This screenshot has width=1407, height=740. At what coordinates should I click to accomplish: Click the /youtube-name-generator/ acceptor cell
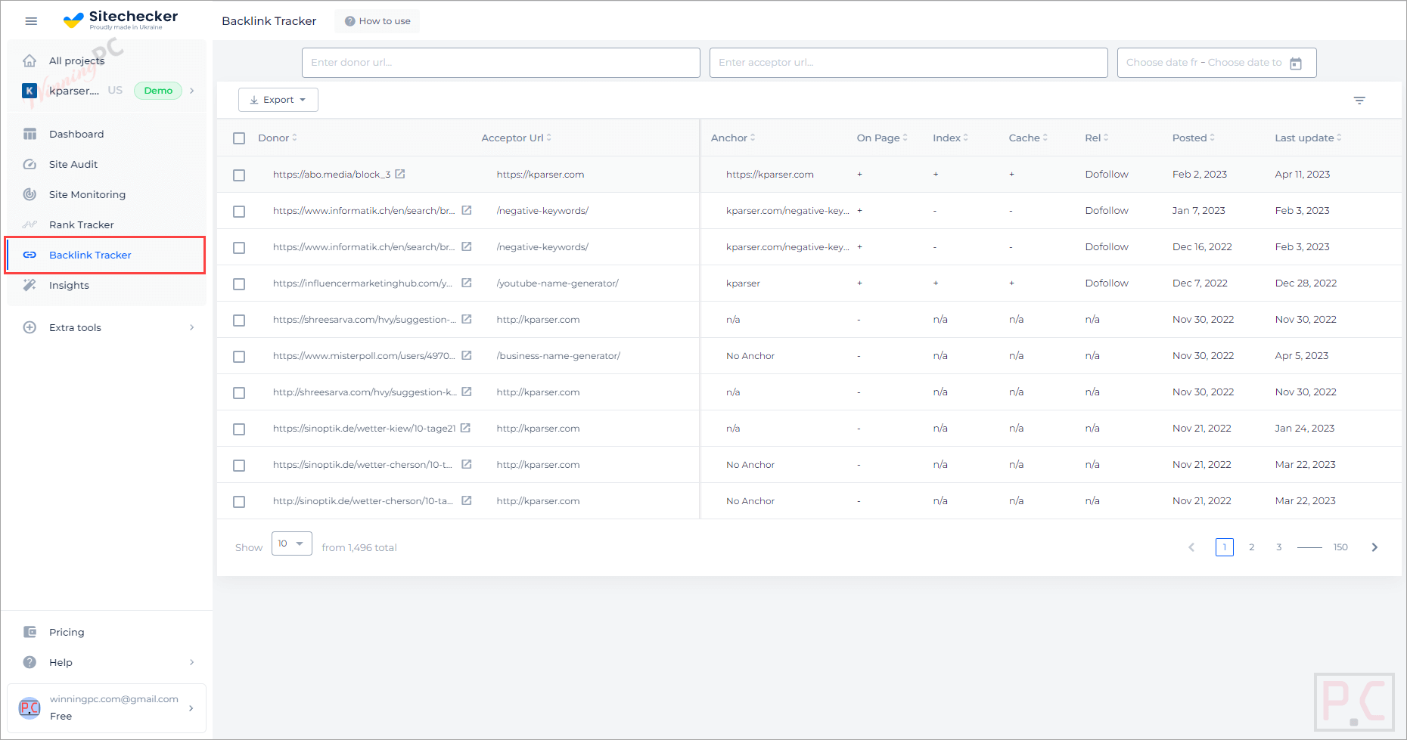point(558,283)
